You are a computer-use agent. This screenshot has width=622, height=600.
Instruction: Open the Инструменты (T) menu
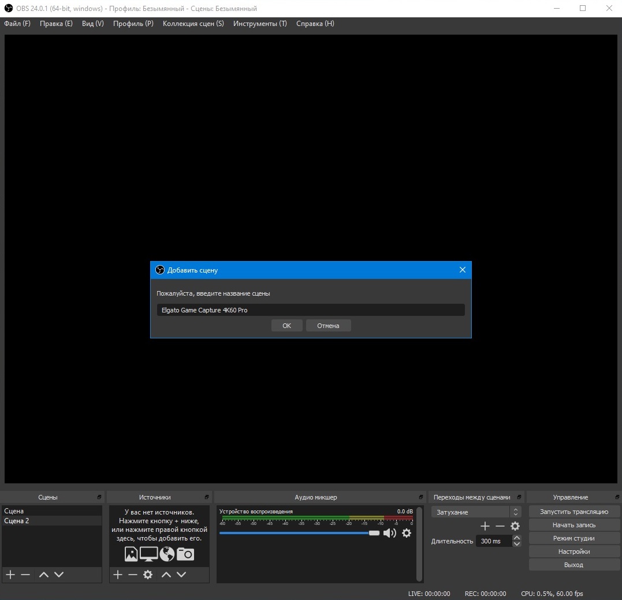(x=260, y=24)
